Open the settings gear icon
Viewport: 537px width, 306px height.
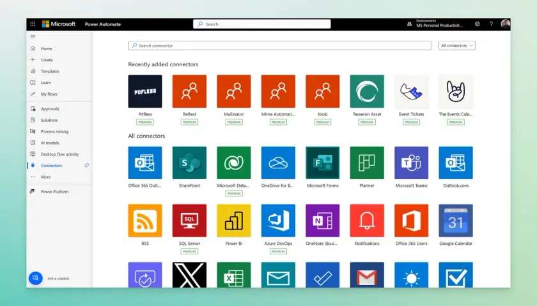point(477,24)
